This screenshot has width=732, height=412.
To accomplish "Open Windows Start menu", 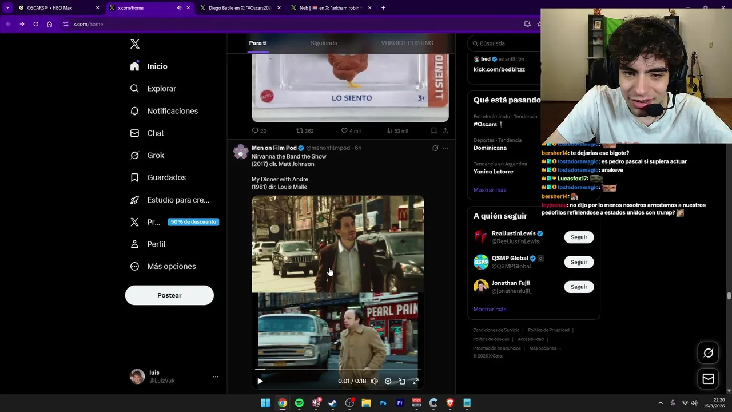I will point(265,403).
